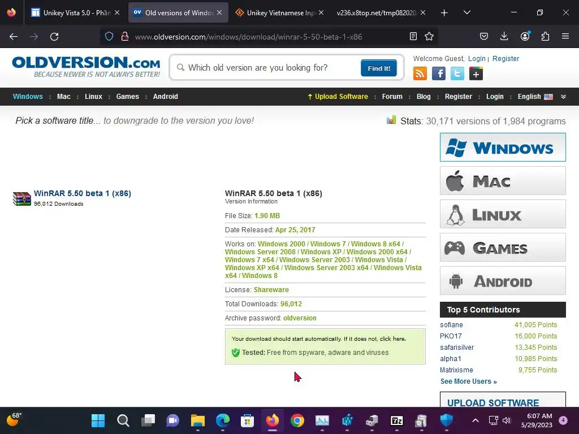
Task: Expand language selector chevron in nav bar
Action: pos(564,97)
